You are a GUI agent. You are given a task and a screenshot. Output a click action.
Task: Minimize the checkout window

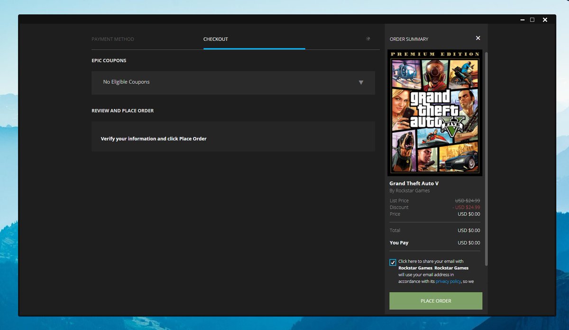coord(522,20)
